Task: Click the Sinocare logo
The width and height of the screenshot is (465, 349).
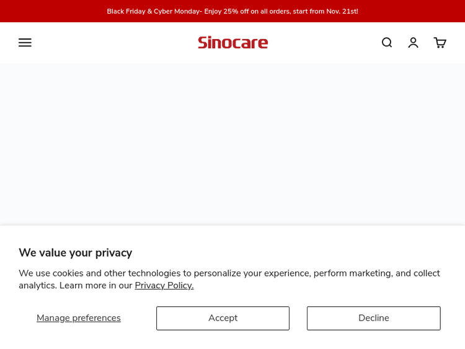Action: pyautogui.click(x=232, y=43)
